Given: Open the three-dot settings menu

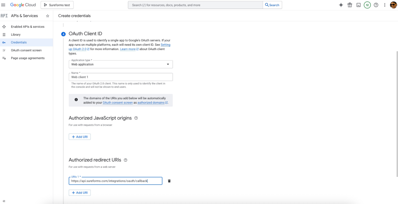Looking at the screenshot, I should 385,5.
